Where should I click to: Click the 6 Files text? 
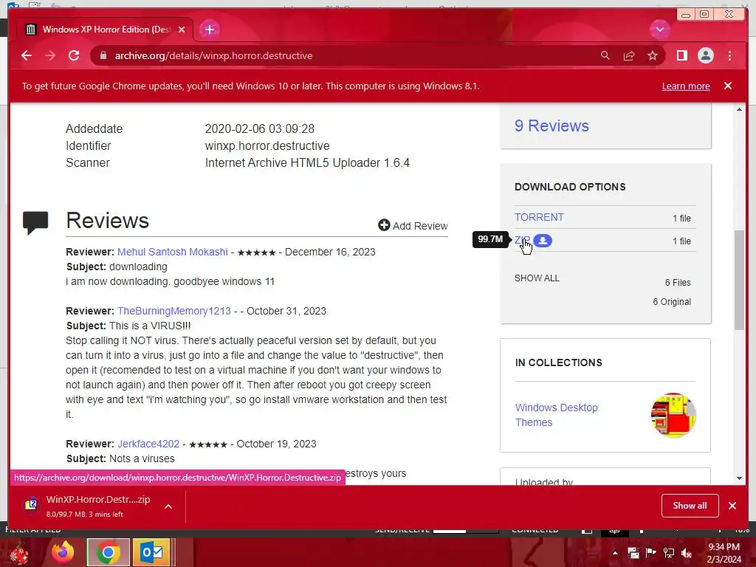[x=678, y=283]
